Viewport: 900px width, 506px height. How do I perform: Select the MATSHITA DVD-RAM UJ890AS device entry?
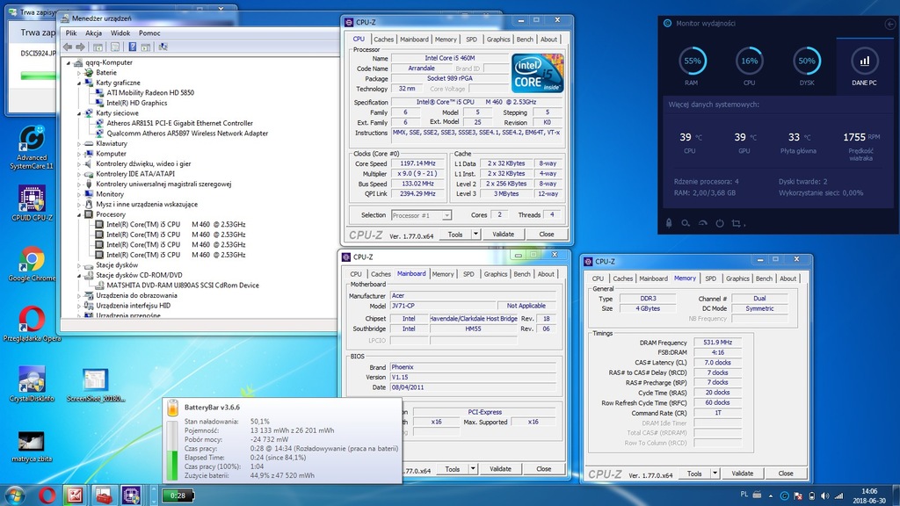[183, 286]
